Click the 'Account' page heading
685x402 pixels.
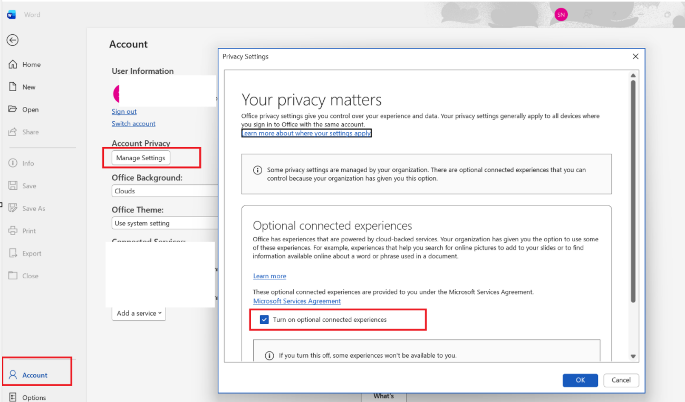pos(129,44)
